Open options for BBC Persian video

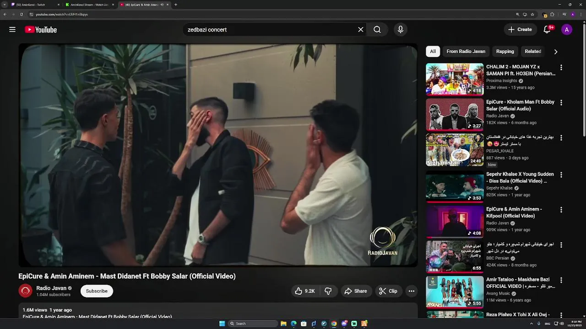click(x=561, y=245)
